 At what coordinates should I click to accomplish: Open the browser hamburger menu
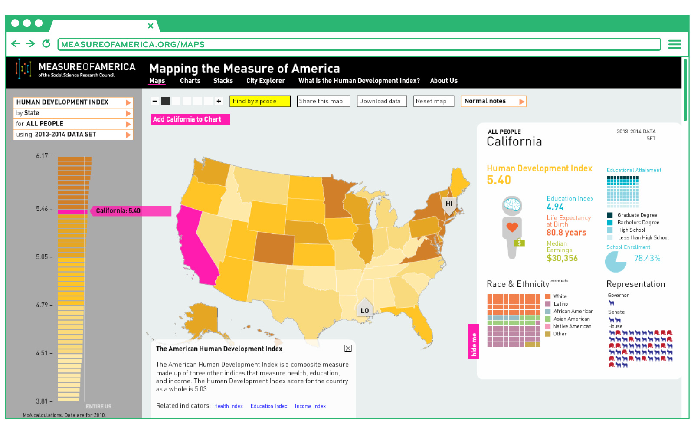tap(674, 44)
